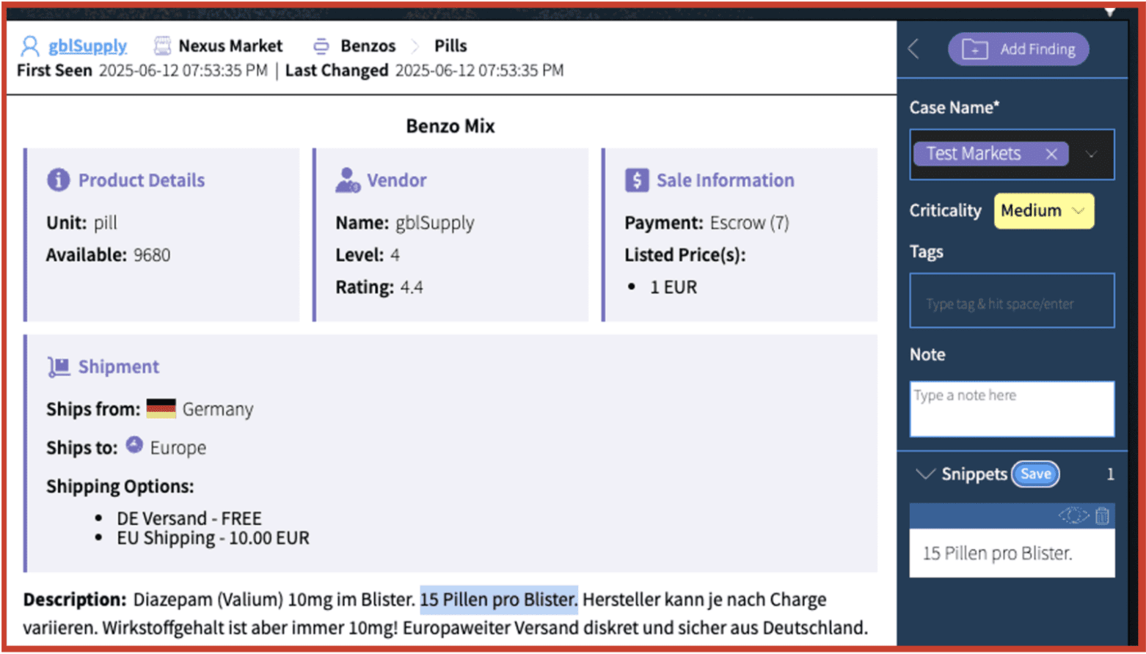This screenshot has height=654, width=1146.
Task: Open the Case Name dropdown arrow
Action: pos(1092,154)
